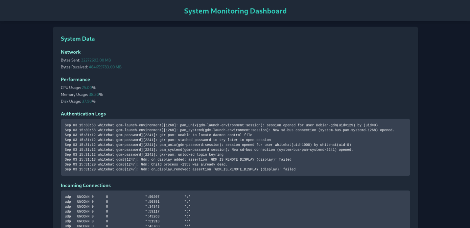
Task: Click the Incoming Connections heading
Action: [86, 185]
